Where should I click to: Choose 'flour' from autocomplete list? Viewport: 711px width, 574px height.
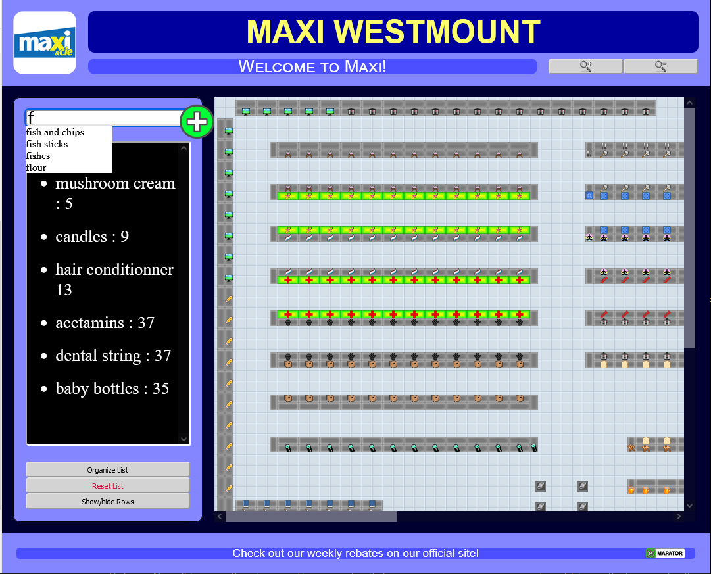(x=36, y=168)
